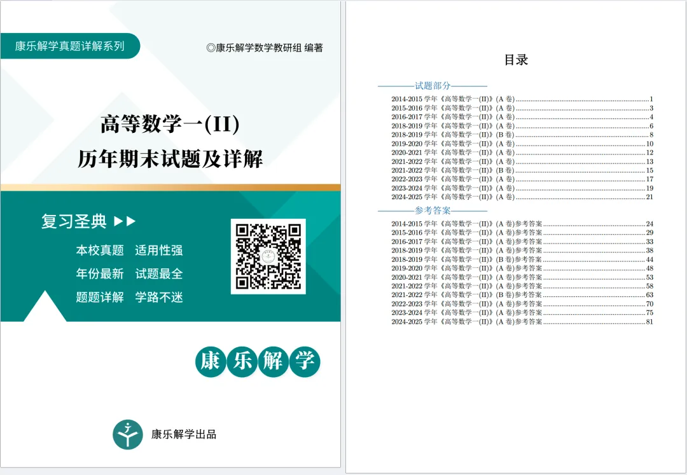The image size is (687, 475).
Task: Click the gold divider stripe on the cover
Action: 171,186
